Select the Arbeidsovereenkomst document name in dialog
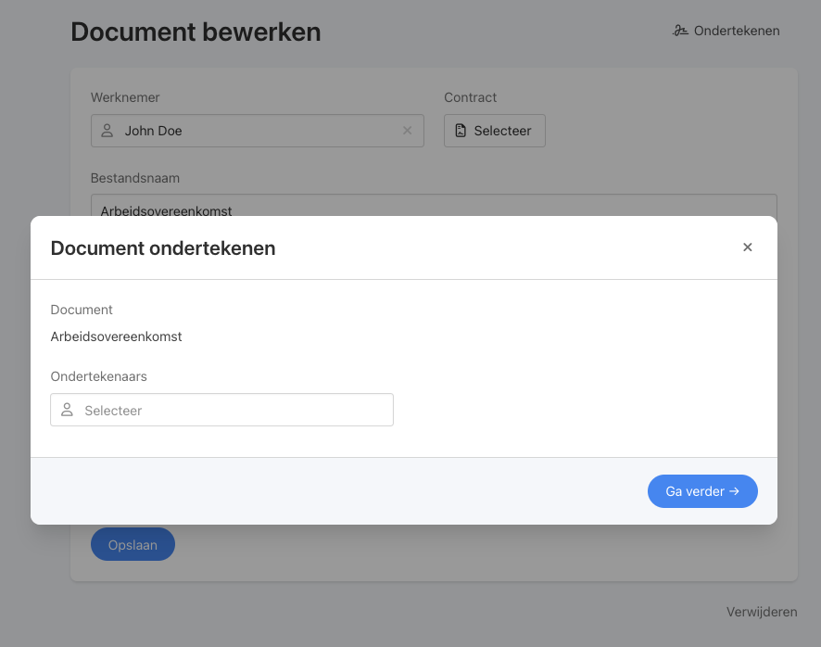 point(116,336)
